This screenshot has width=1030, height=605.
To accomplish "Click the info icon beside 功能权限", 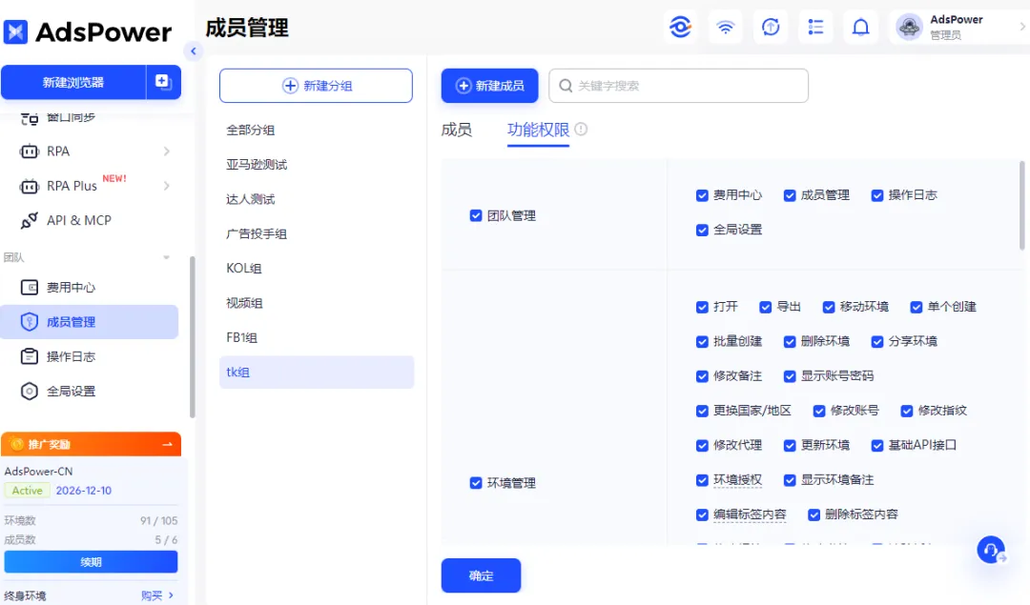I will pyautogui.click(x=581, y=130).
